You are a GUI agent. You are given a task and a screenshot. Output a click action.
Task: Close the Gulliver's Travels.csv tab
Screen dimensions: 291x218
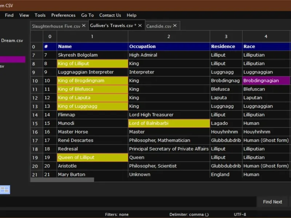click(140, 26)
